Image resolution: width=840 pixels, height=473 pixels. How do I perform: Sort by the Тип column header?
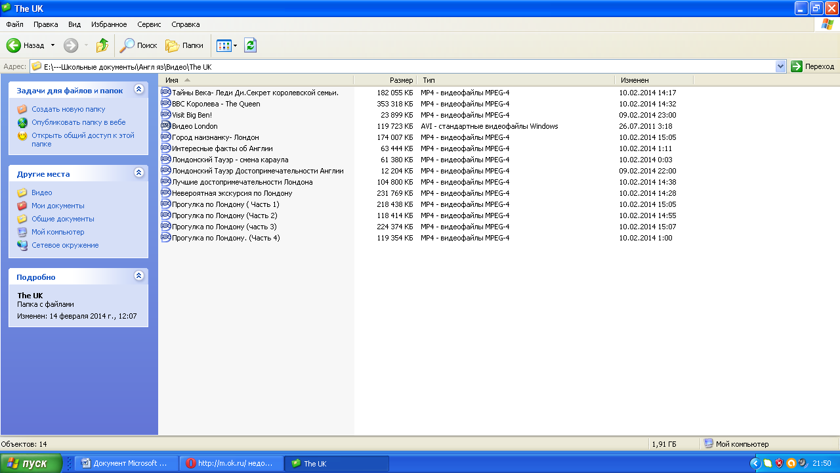[516, 80]
